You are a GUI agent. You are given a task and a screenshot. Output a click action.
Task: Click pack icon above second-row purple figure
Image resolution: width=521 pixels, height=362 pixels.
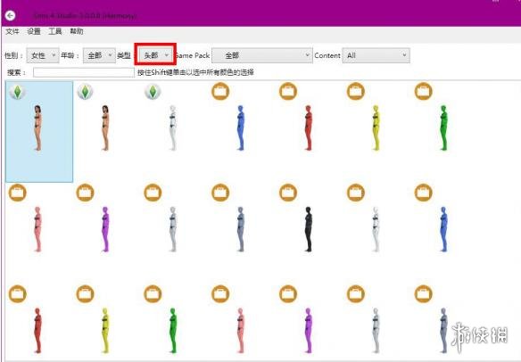tap(85, 193)
